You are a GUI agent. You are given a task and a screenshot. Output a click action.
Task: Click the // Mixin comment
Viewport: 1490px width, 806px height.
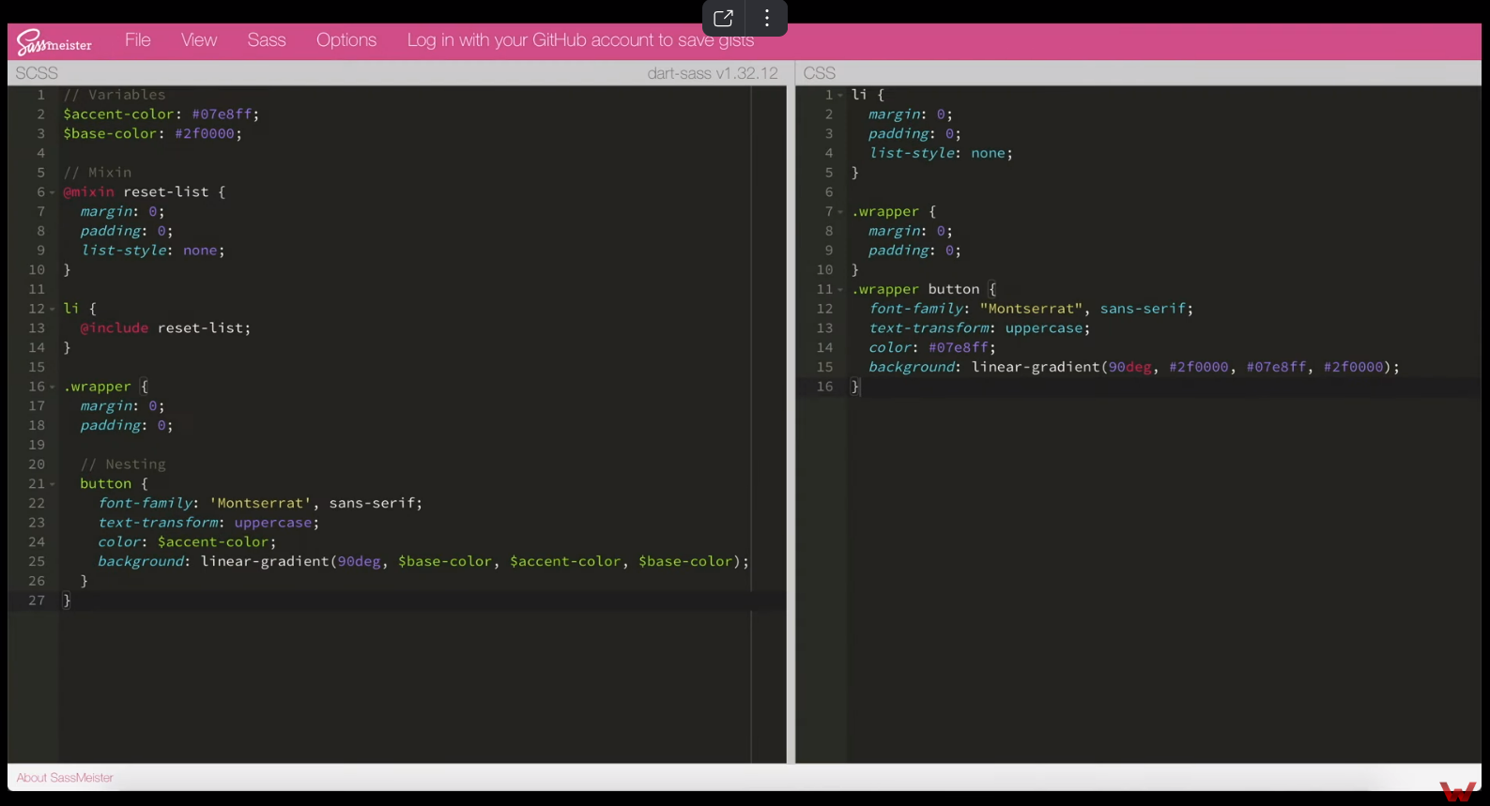click(98, 173)
